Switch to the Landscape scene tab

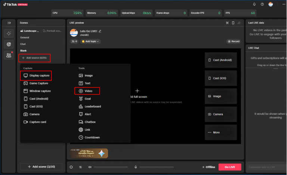(x=30, y=31)
